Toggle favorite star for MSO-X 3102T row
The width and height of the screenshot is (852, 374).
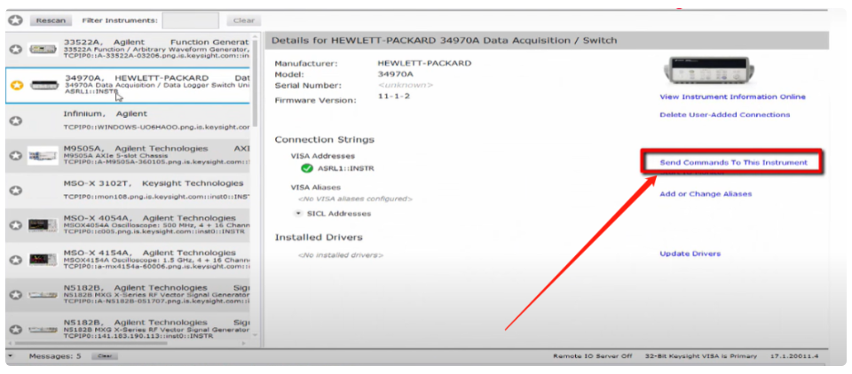coord(17,191)
